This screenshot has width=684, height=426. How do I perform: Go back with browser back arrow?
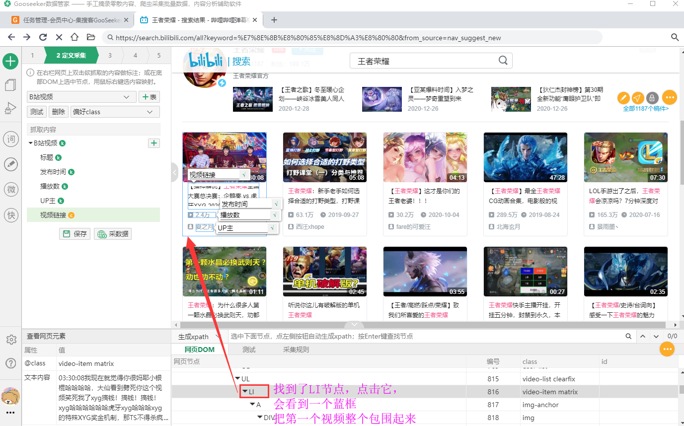(11, 37)
